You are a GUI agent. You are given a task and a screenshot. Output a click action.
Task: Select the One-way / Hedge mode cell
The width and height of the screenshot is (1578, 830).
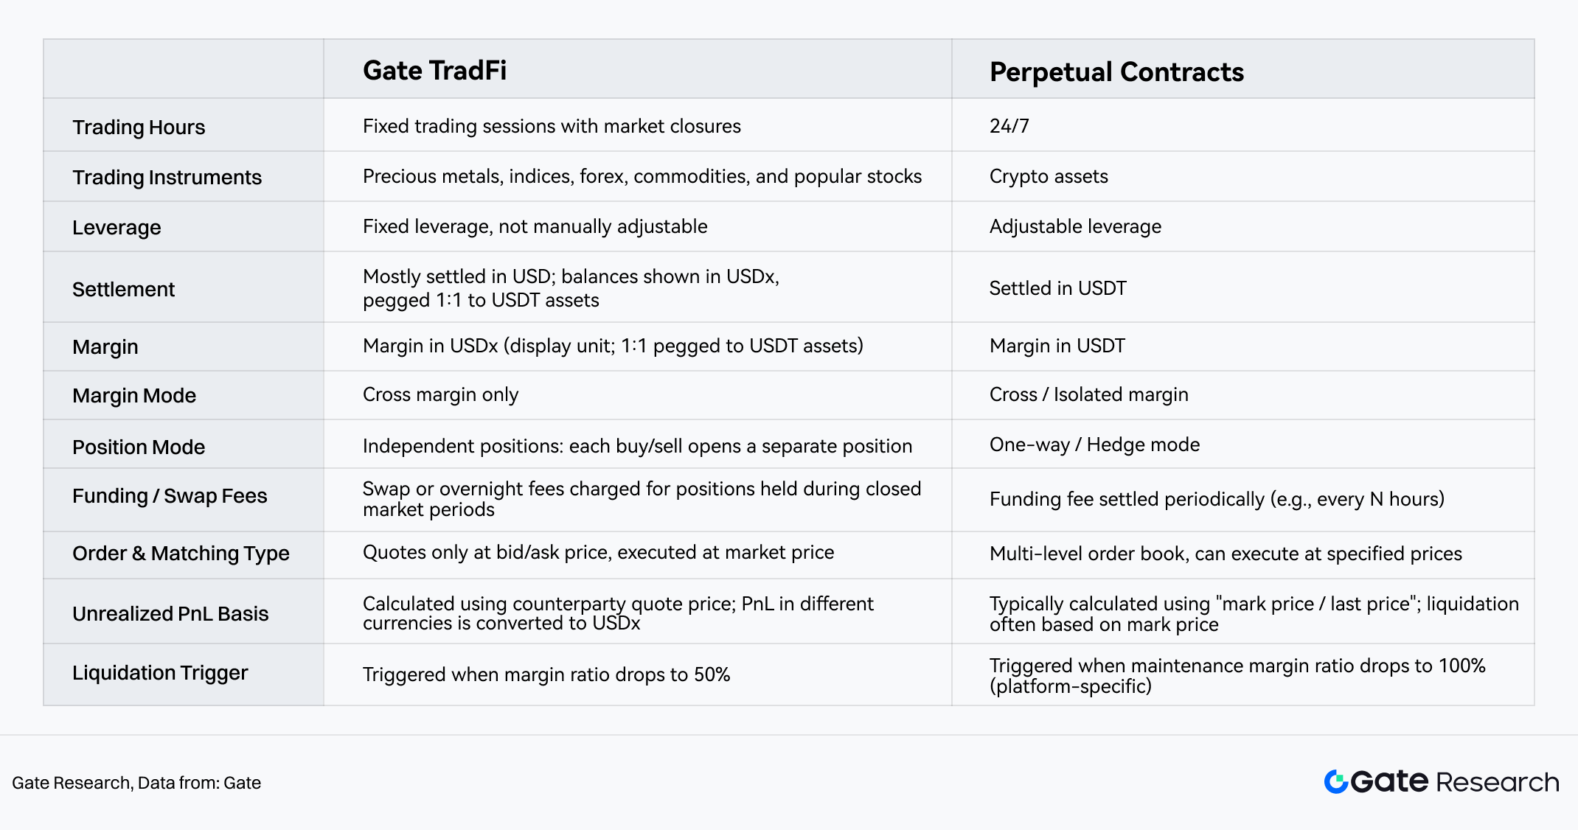pos(1094,444)
